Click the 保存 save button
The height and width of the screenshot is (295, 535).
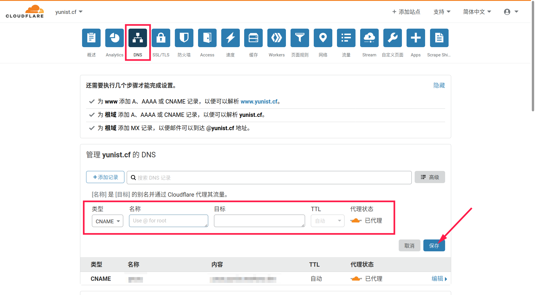434,246
